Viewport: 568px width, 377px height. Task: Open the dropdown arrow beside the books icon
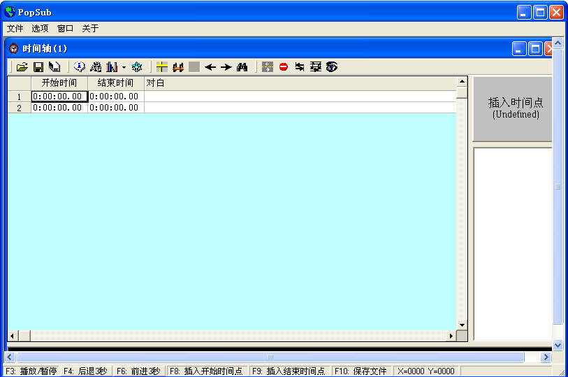tap(124, 67)
